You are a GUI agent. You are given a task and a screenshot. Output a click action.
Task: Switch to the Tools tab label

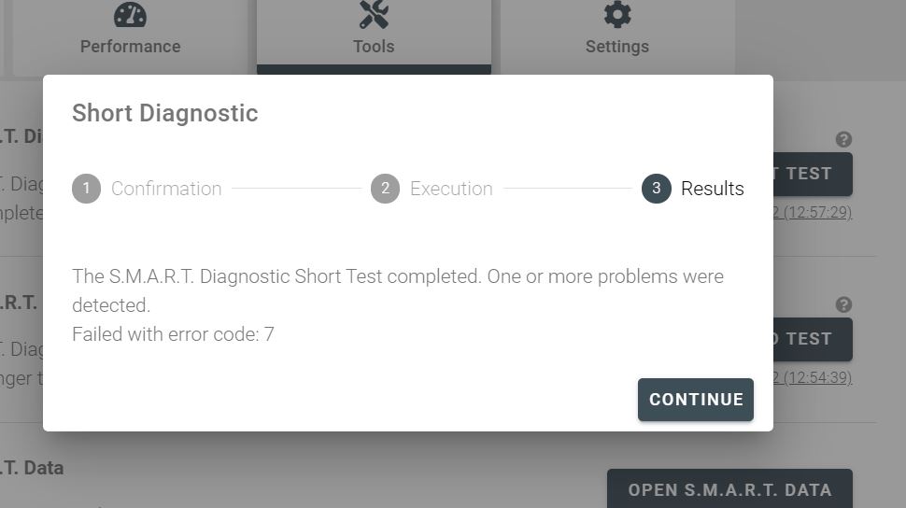[374, 47]
